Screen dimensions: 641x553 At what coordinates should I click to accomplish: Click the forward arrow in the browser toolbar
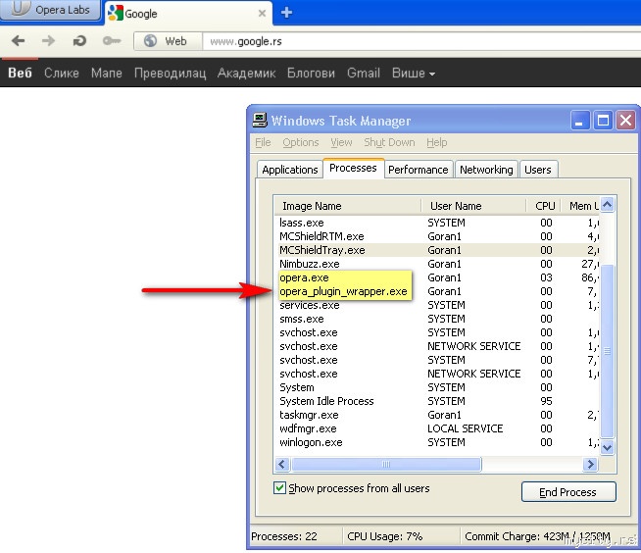click(48, 41)
